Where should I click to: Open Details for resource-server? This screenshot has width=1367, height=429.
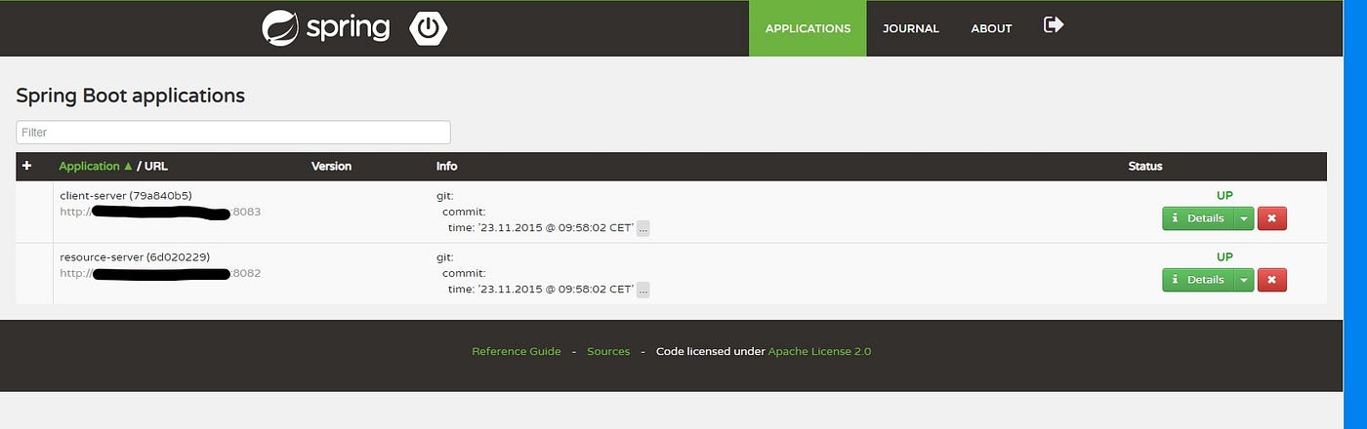(x=1198, y=280)
